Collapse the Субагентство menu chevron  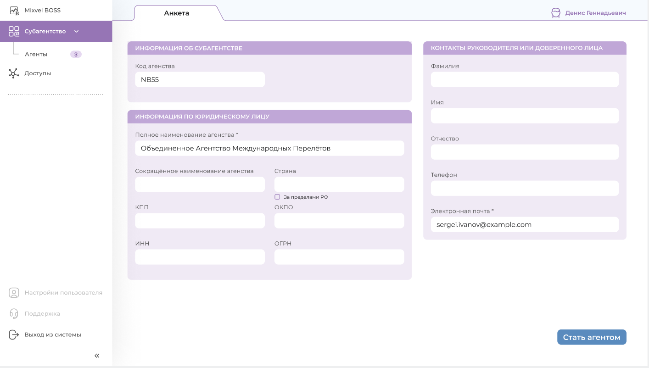[x=77, y=31]
